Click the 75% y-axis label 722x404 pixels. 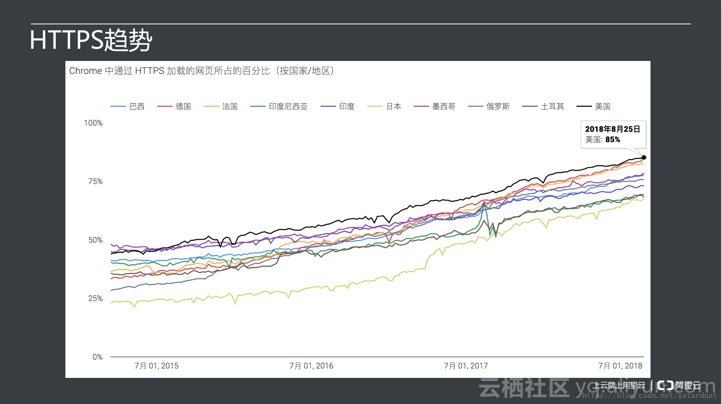click(x=95, y=182)
